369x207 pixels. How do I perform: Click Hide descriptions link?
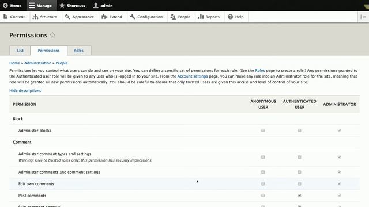point(25,91)
